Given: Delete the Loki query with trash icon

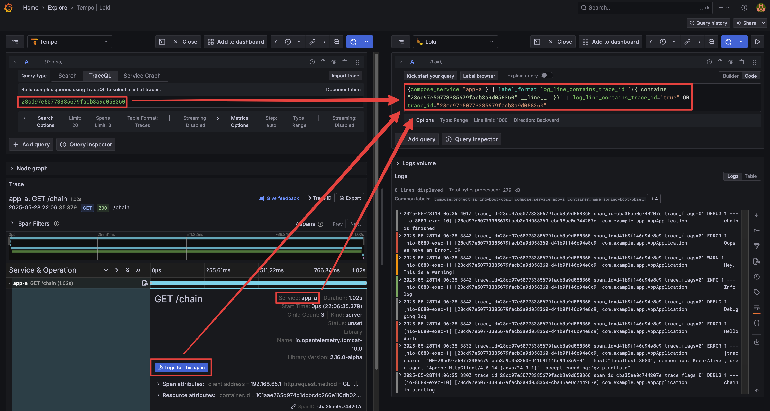Looking at the screenshot, I should tap(742, 62).
